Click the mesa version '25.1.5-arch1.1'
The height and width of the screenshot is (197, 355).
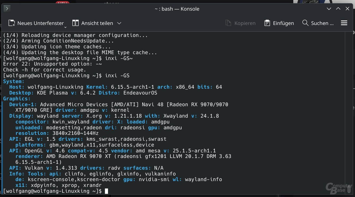pos(194,151)
